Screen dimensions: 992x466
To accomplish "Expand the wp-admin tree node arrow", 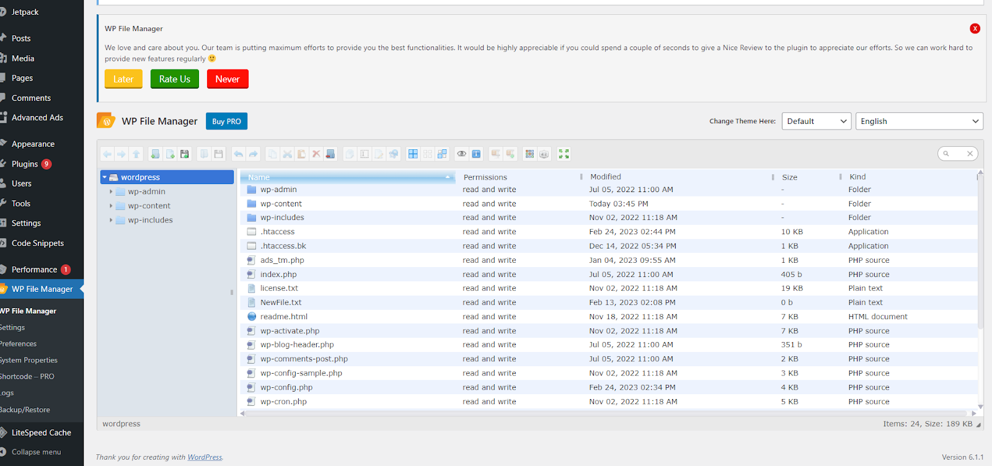I will pyautogui.click(x=111, y=191).
